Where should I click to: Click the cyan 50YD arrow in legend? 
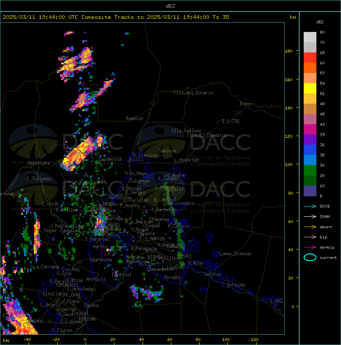(310, 207)
